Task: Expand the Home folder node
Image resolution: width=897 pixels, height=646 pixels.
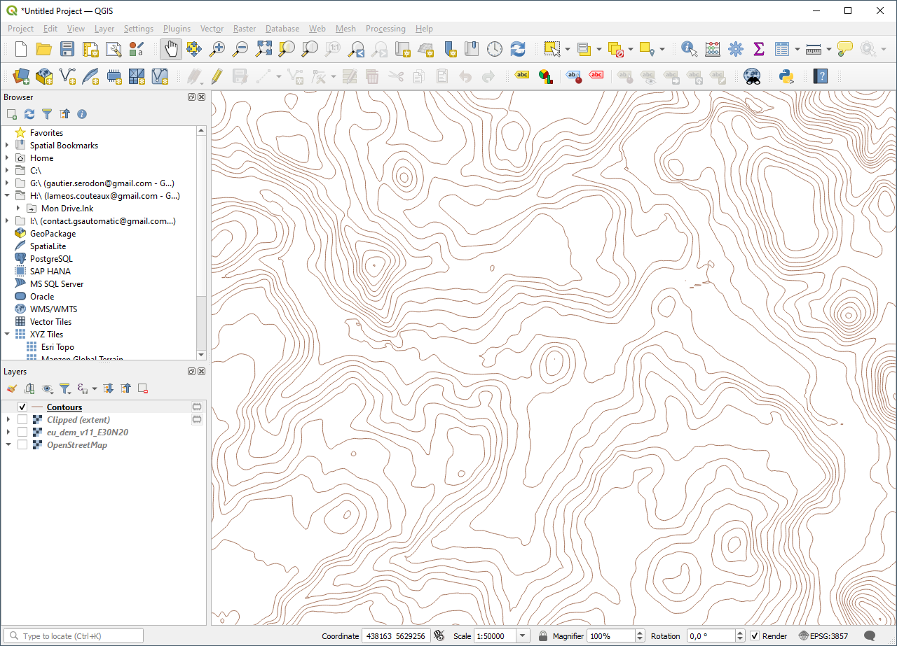Action: click(x=7, y=158)
